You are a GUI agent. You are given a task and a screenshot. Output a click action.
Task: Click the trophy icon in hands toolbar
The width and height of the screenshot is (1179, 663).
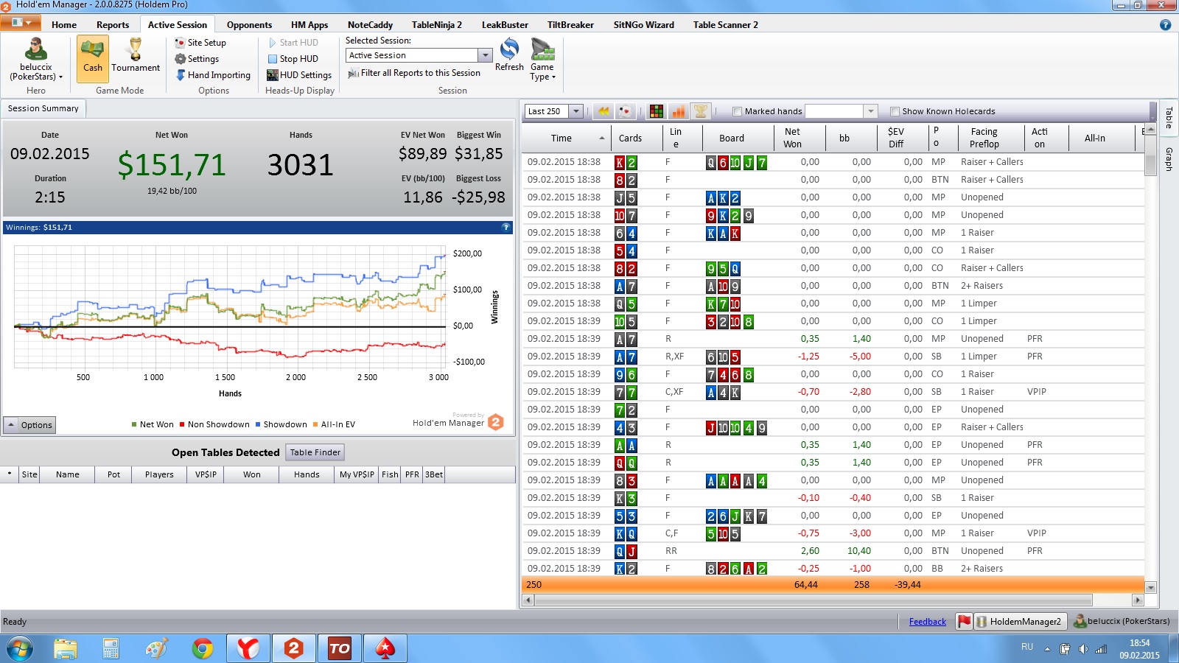[x=701, y=111]
